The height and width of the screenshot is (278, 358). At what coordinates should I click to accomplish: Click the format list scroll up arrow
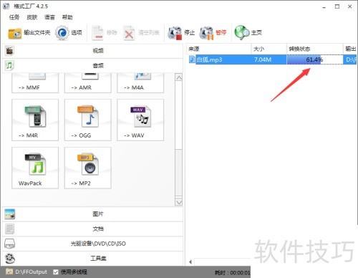tap(179, 77)
